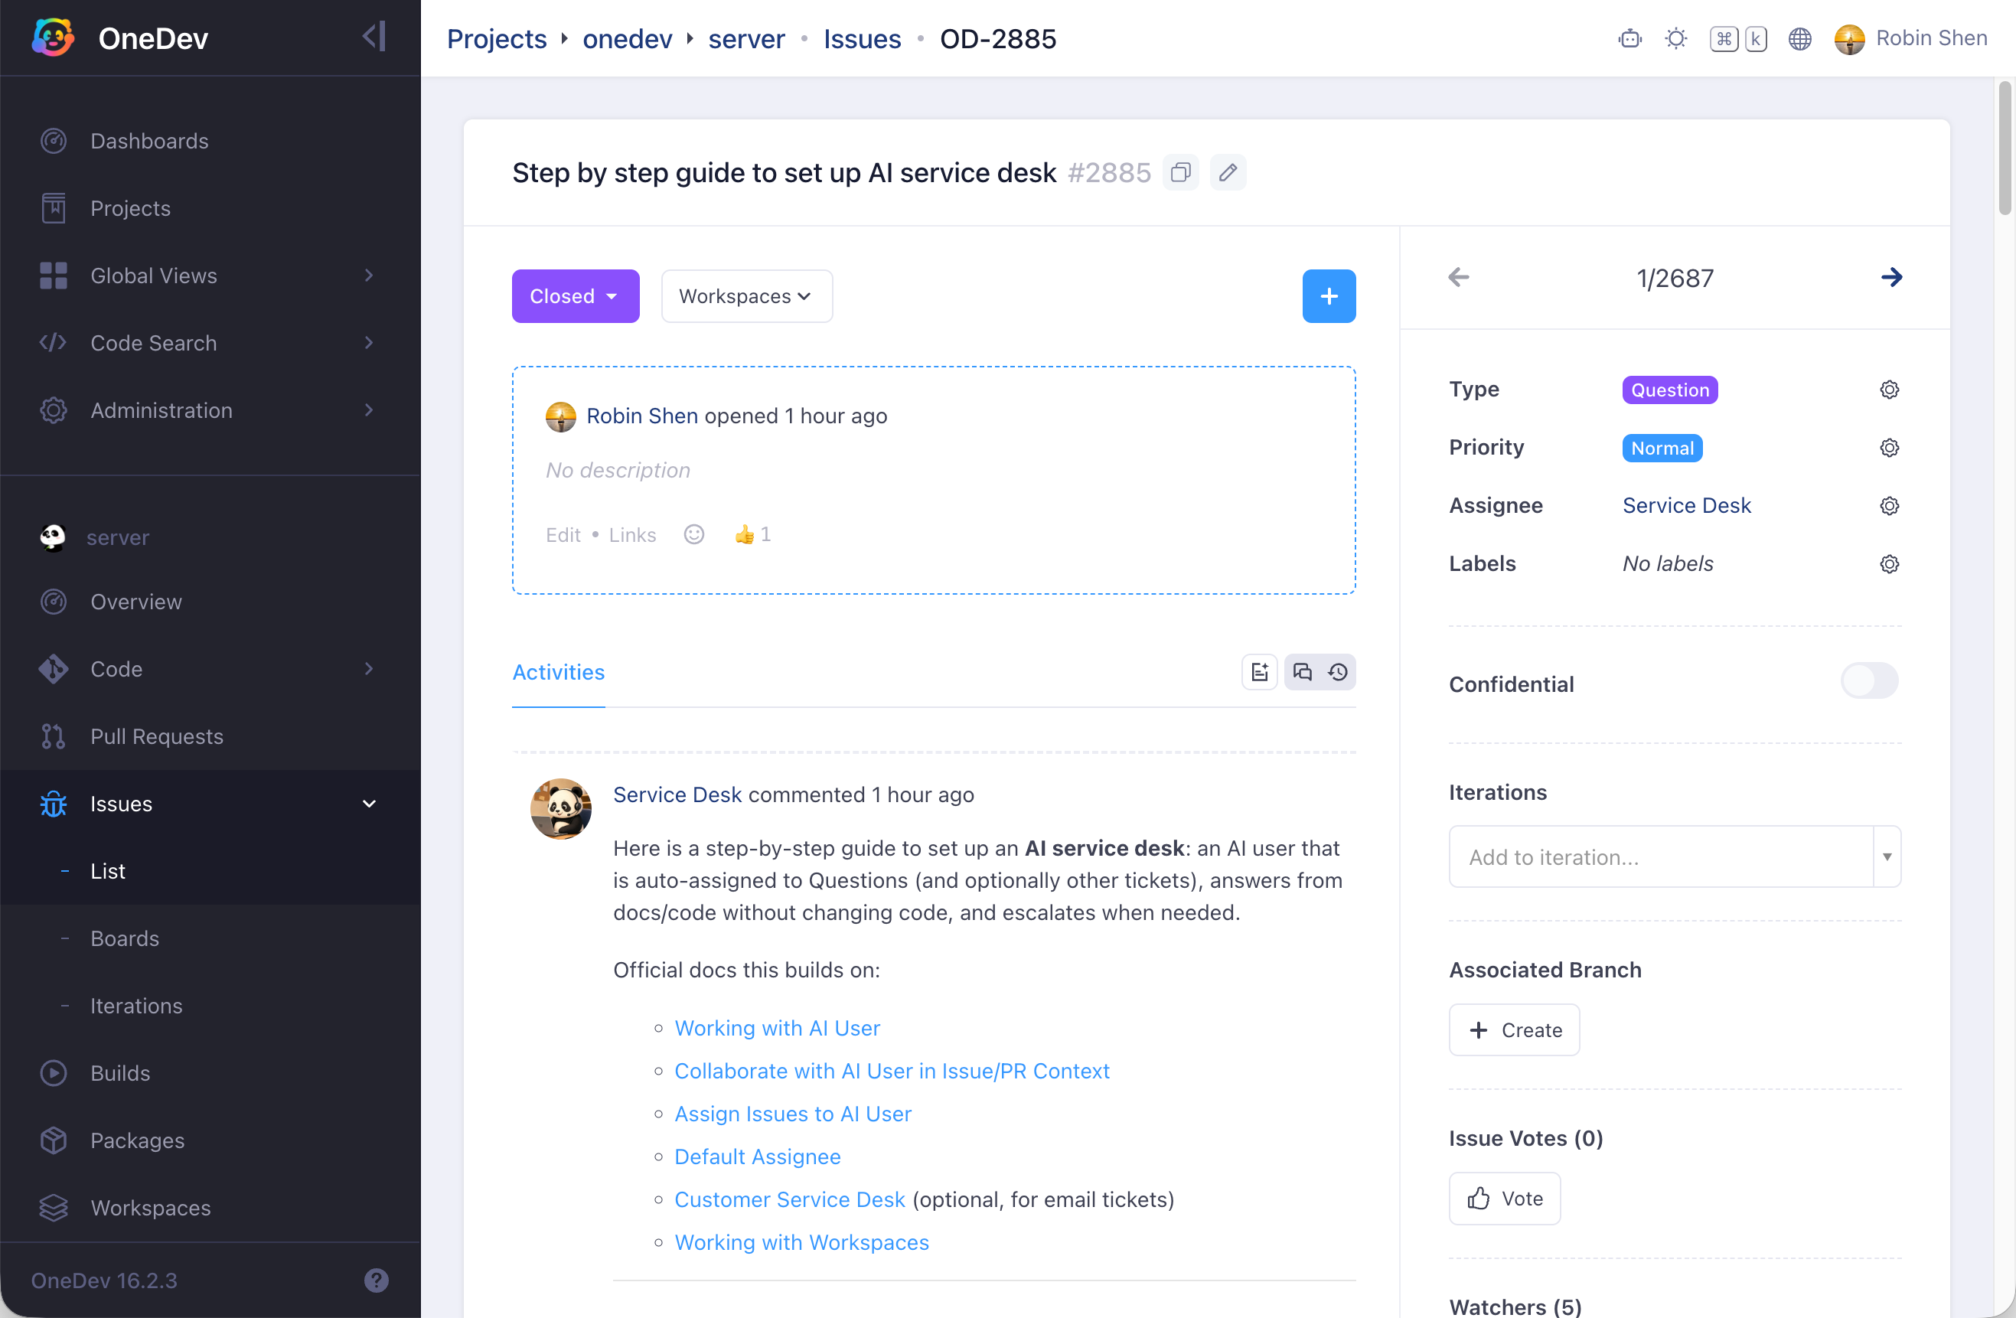Open help question mark icon

(x=376, y=1280)
